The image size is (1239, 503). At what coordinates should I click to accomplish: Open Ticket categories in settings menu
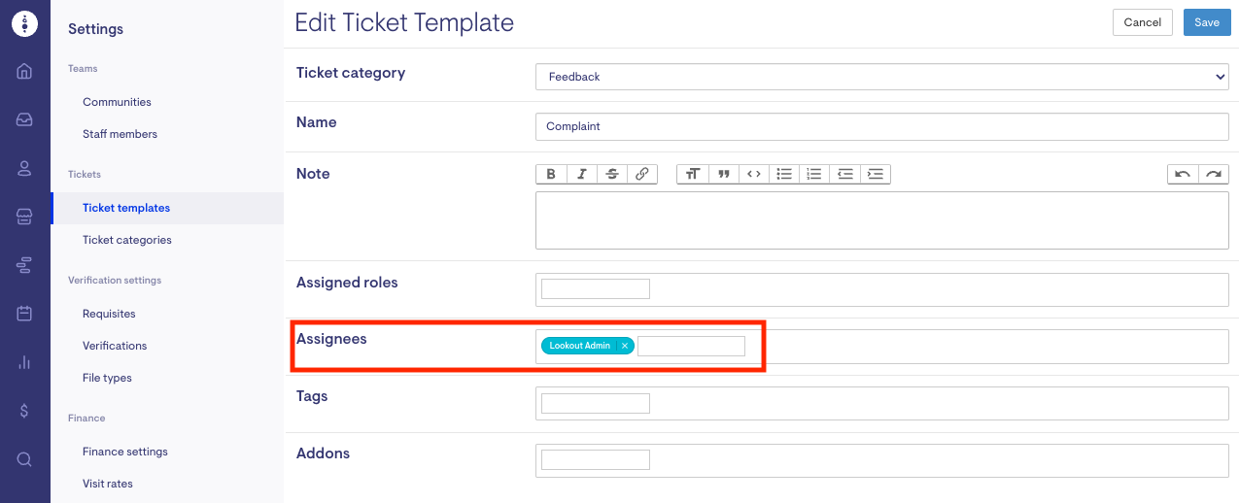point(127,240)
